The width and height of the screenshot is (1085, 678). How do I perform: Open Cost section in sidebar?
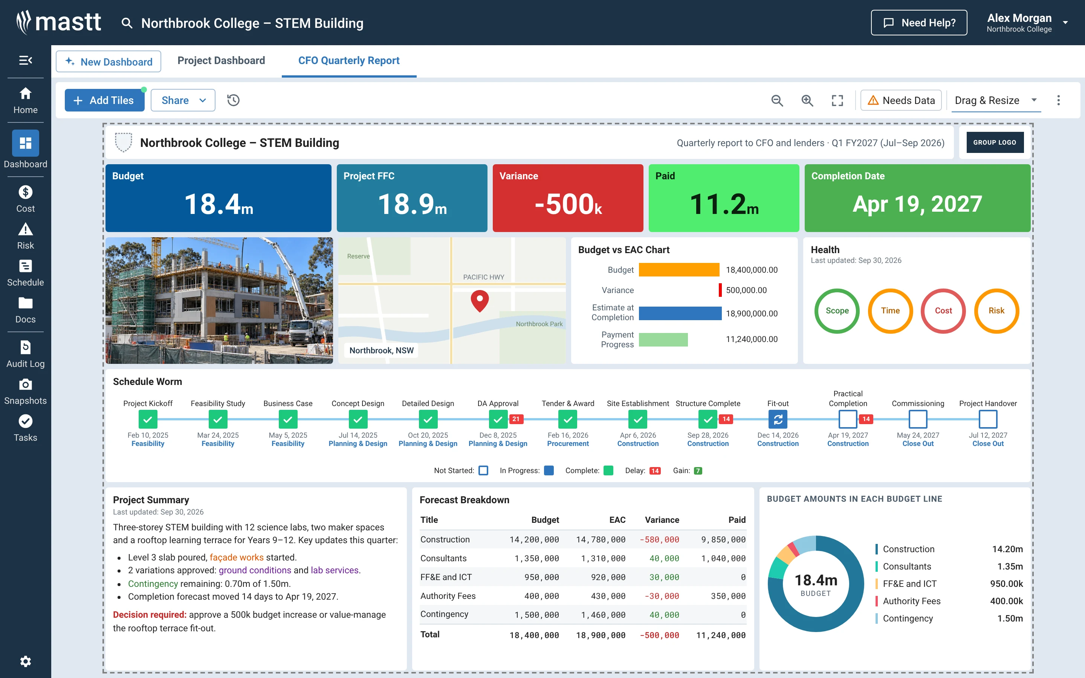(x=26, y=200)
